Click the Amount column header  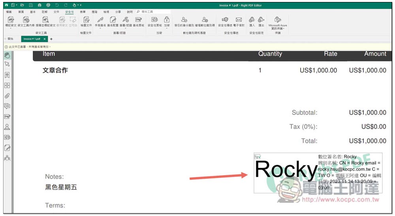coord(375,54)
